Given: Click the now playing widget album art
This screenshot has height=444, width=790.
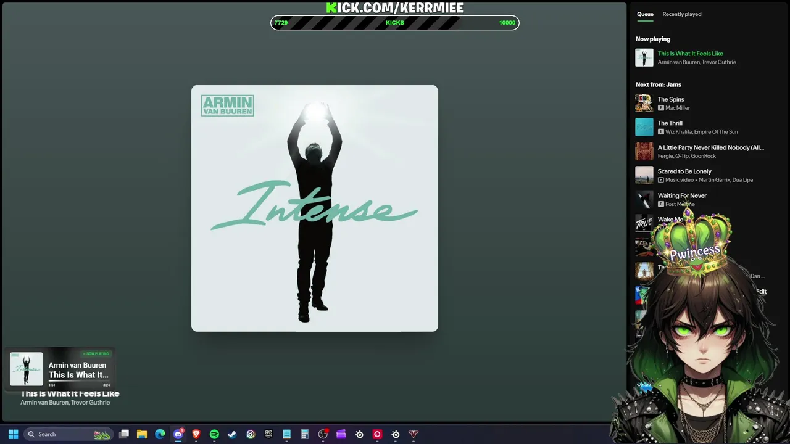Looking at the screenshot, I should 26,369.
